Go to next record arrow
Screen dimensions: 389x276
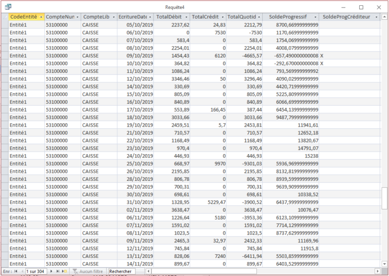51,271
